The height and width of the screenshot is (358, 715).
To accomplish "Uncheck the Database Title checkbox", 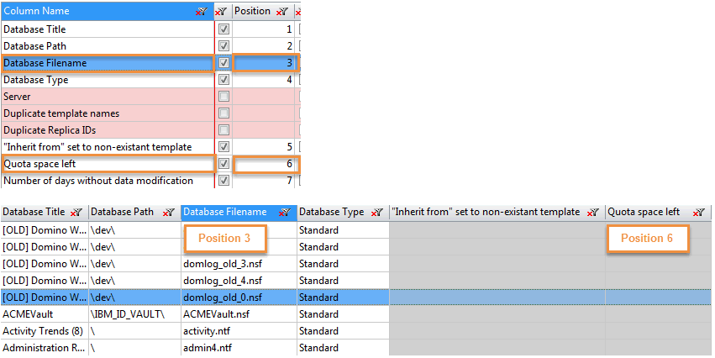I will 223,29.
